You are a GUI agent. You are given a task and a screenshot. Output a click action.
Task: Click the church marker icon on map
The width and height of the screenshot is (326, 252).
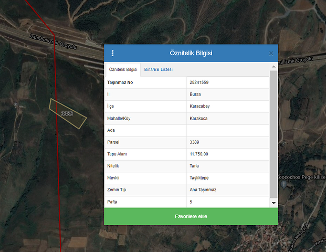coord(284,185)
